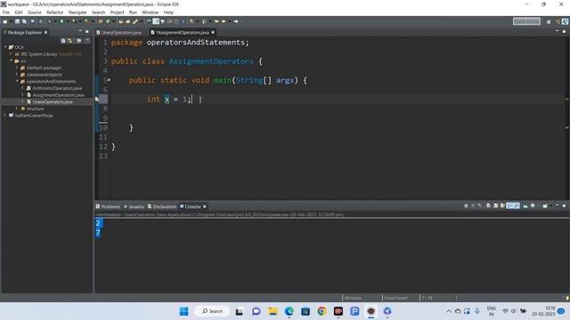570x320 pixels.
Task: Go to Last Edit Location
Action: [x=216, y=21]
